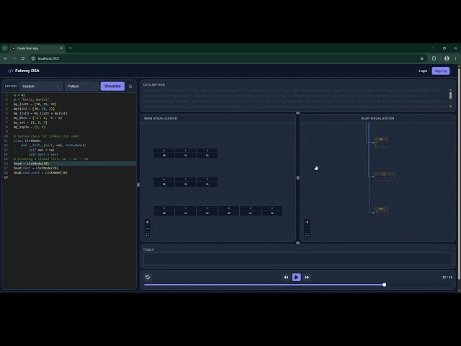Click the step counter 12 / 16
Viewport: 461px width, 346px height.
(x=447, y=277)
